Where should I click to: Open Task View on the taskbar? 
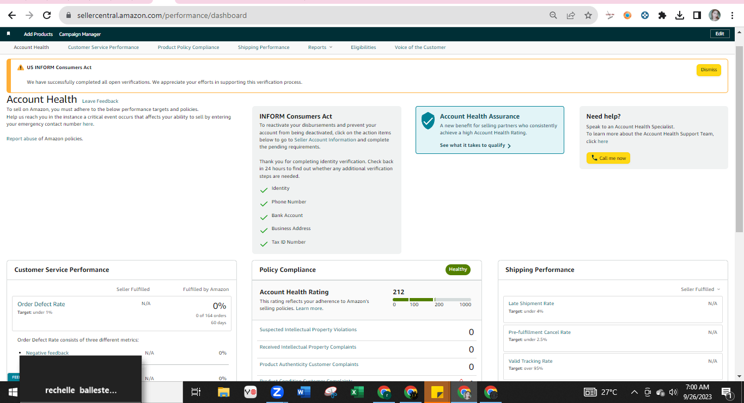coord(196,392)
